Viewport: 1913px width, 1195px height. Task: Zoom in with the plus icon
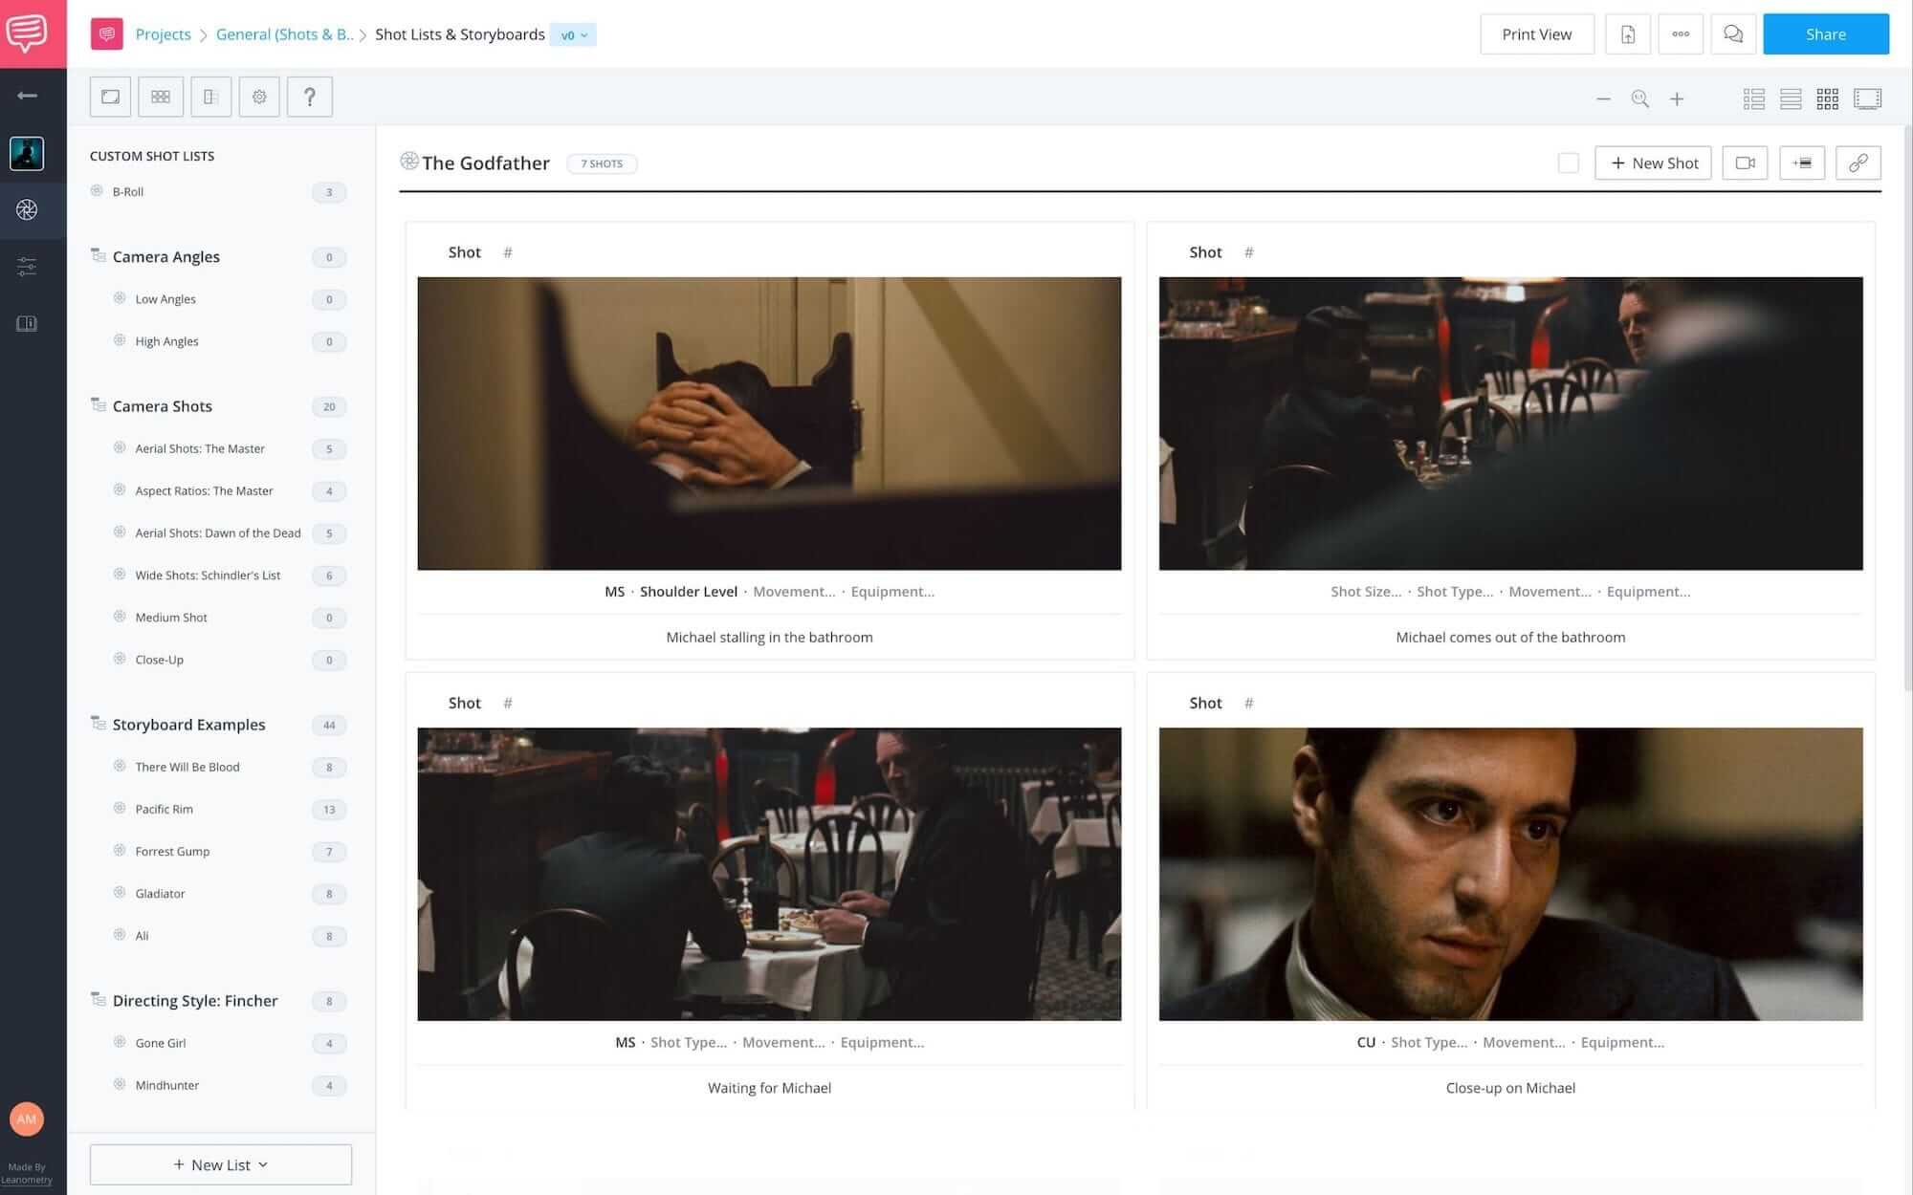coord(1676,98)
